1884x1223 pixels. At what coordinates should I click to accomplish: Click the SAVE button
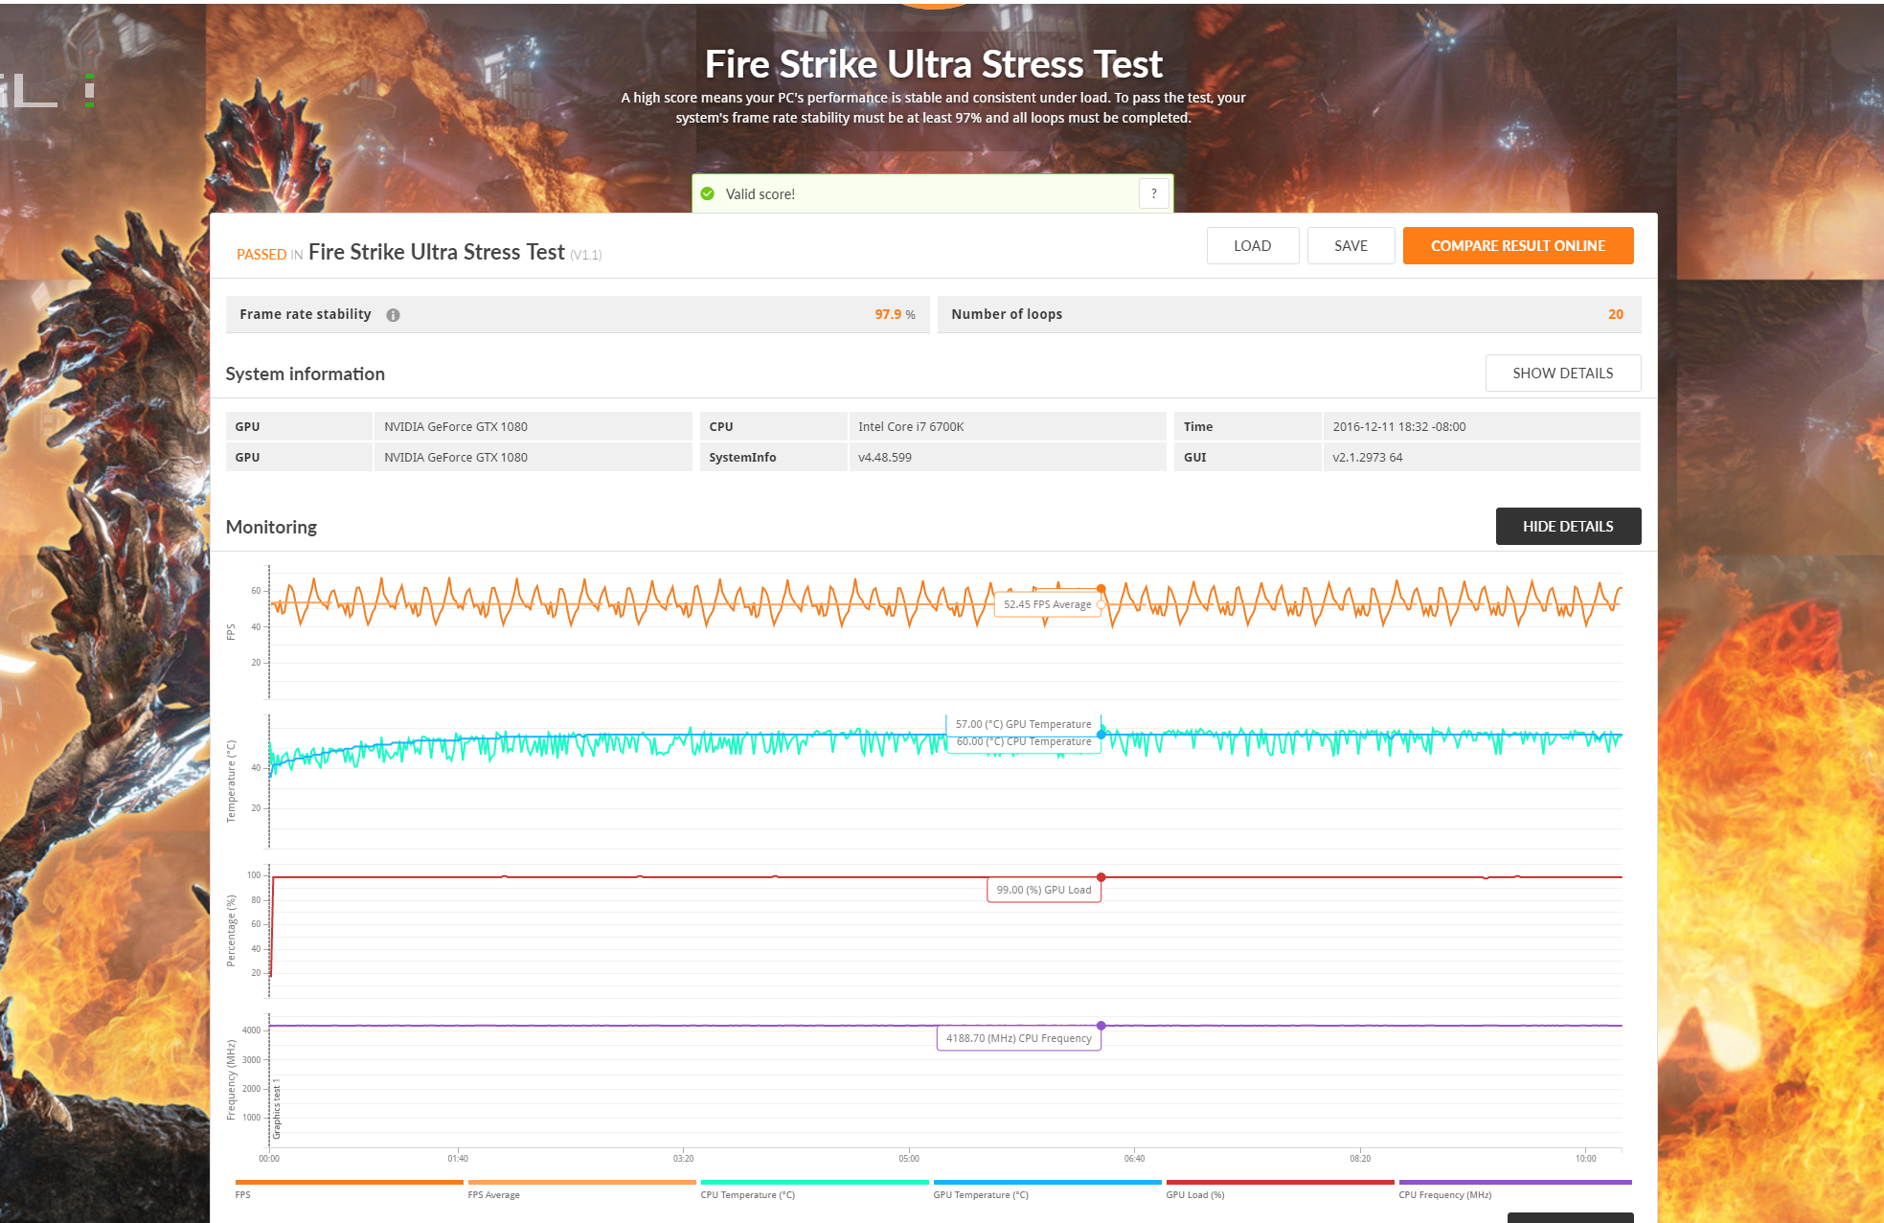[1351, 246]
